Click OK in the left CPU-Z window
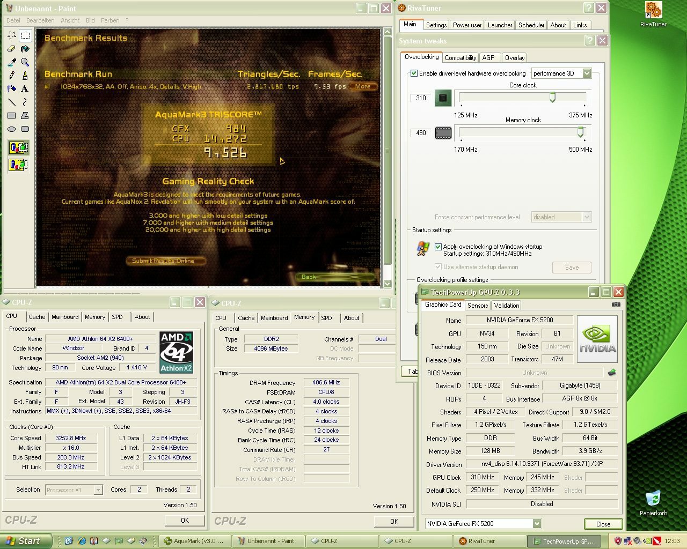Viewport: 687px width, 549px height. coord(185,521)
